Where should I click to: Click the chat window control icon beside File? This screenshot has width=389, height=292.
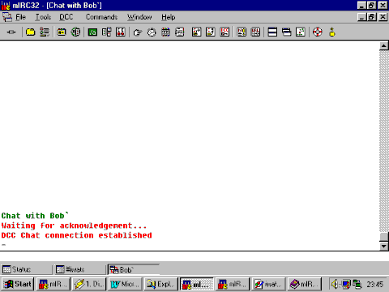click(x=7, y=17)
